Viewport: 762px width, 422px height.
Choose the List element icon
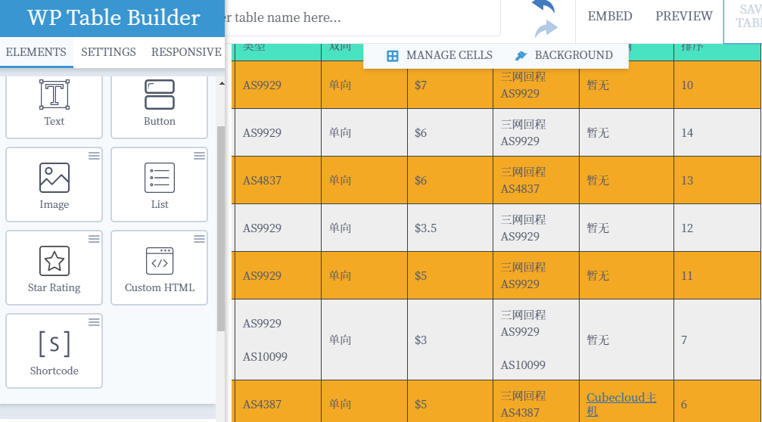tap(159, 178)
